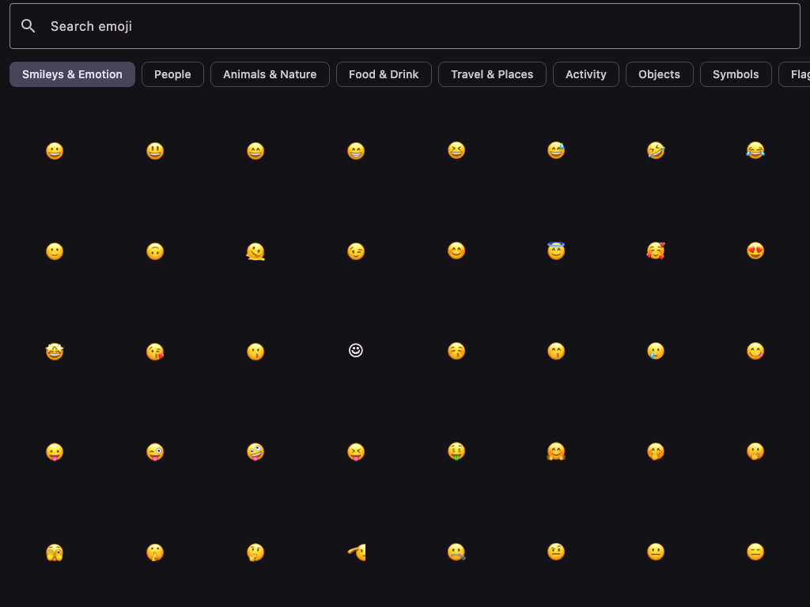
Task: Browse the Food & Drink category
Action: tap(384, 74)
